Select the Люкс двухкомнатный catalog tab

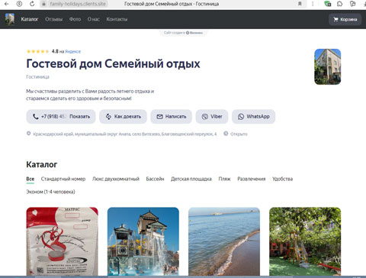coord(116,179)
